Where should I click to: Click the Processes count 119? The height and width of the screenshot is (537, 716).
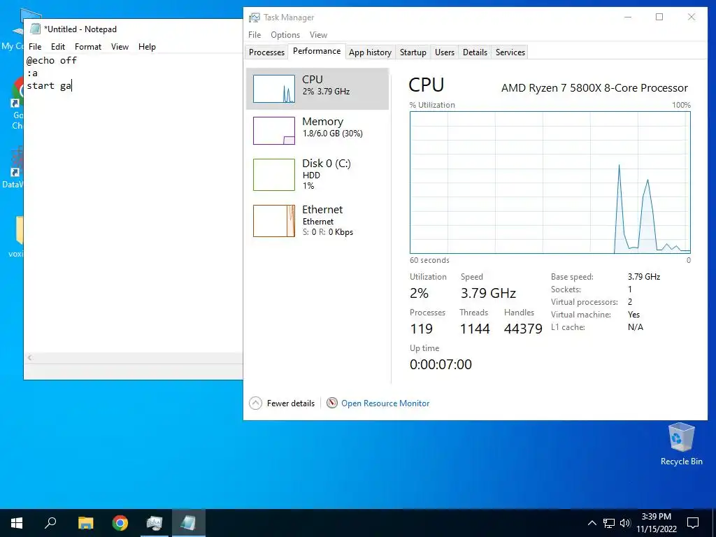pos(421,329)
